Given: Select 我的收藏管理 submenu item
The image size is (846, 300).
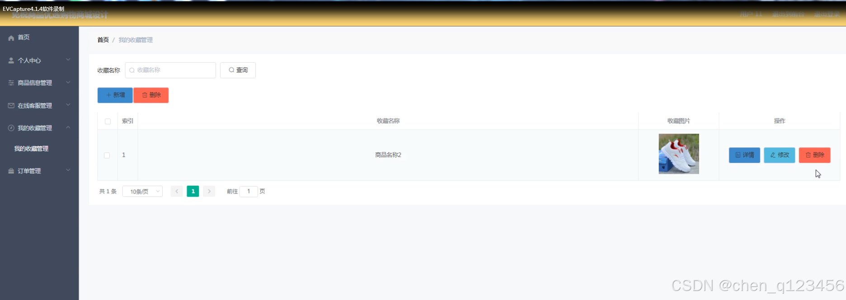Looking at the screenshot, I should (31, 148).
